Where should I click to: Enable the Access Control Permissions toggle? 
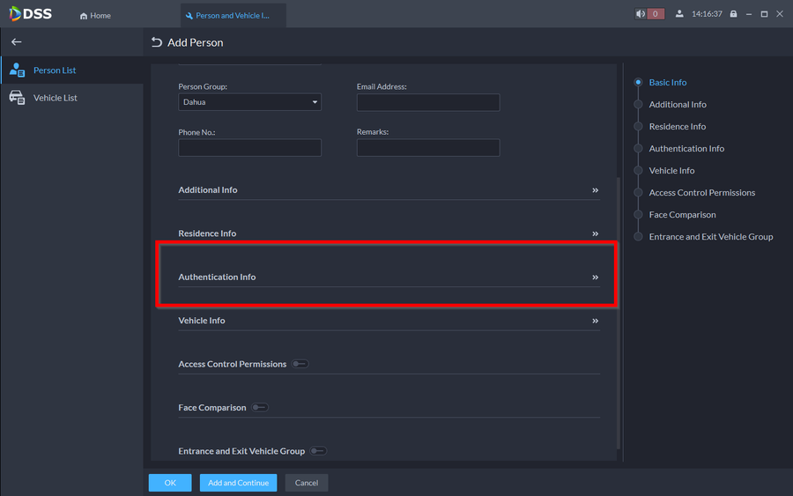pos(300,364)
